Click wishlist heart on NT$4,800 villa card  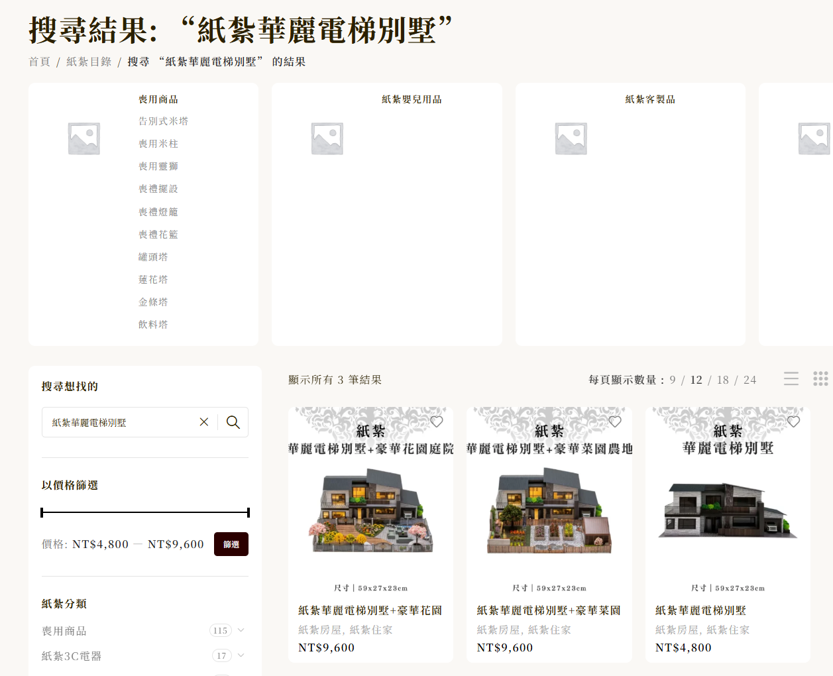794,422
